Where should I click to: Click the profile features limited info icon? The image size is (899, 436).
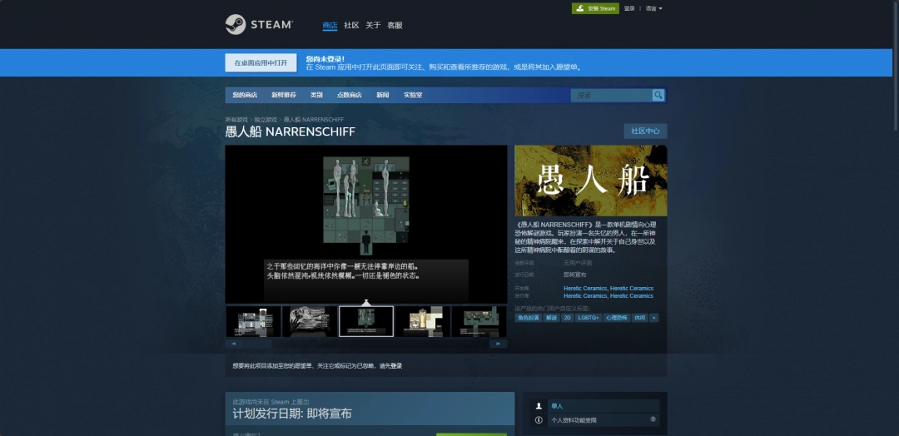539,420
